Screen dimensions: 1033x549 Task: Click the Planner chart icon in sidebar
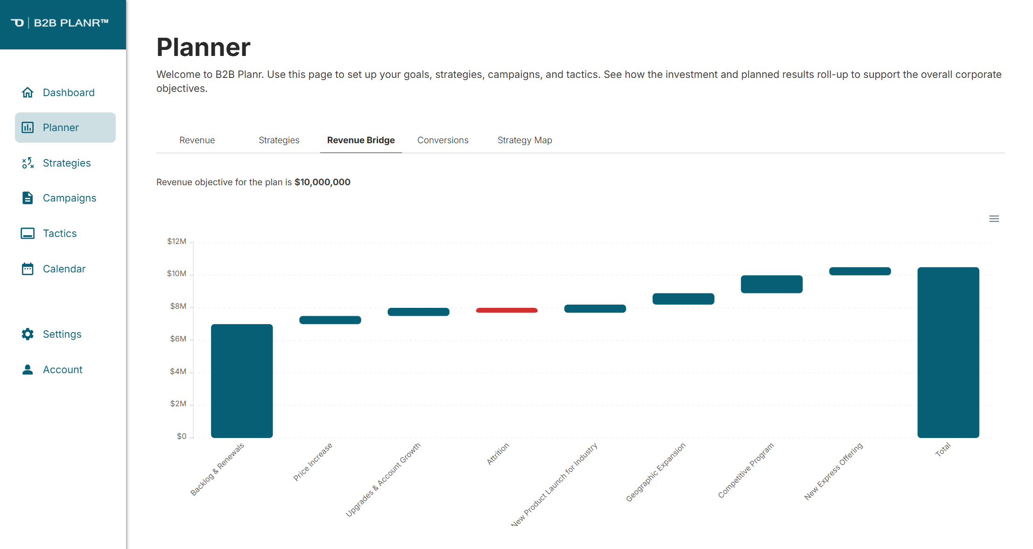[x=28, y=127]
